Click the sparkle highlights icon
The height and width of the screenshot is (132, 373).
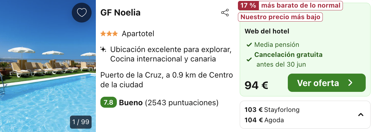pyautogui.click(x=103, y=49)
